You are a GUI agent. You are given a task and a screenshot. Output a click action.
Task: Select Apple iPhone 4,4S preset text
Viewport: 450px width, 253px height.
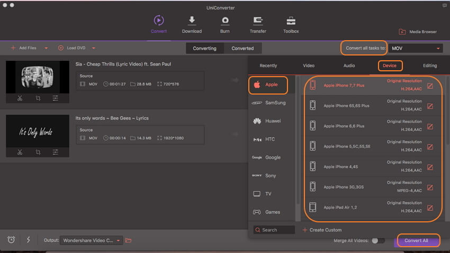[340, 166]
